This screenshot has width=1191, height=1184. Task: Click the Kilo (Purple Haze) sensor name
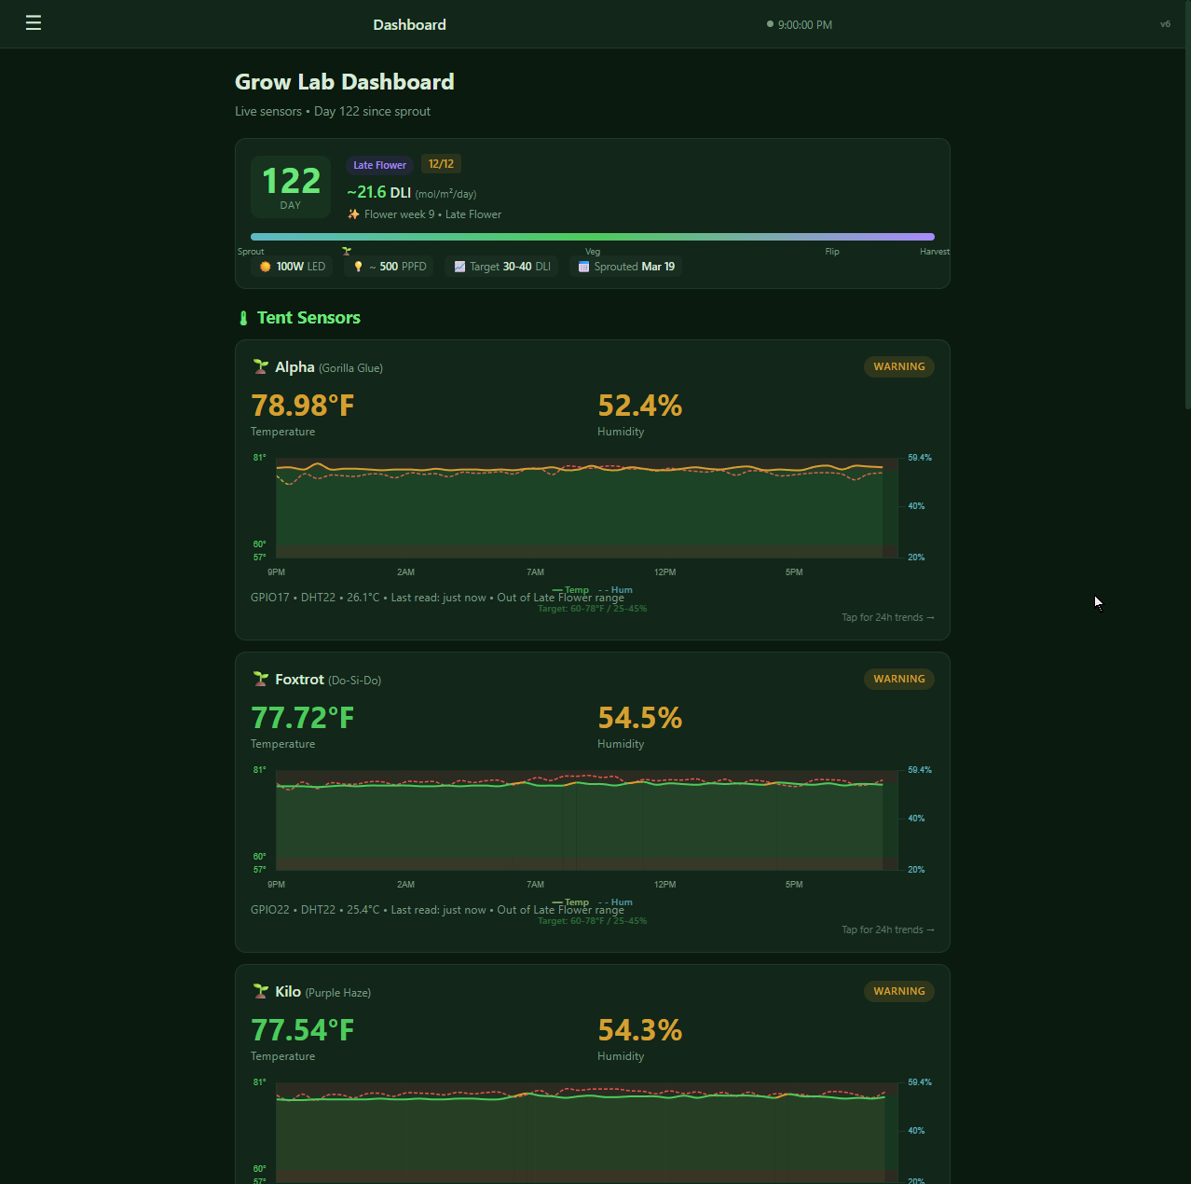pos(323,992)
